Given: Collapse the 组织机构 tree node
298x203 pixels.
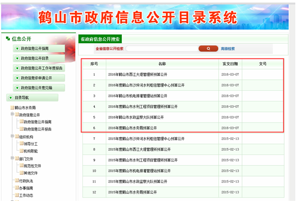Looking at the screenshot, I should pos(12,136).
